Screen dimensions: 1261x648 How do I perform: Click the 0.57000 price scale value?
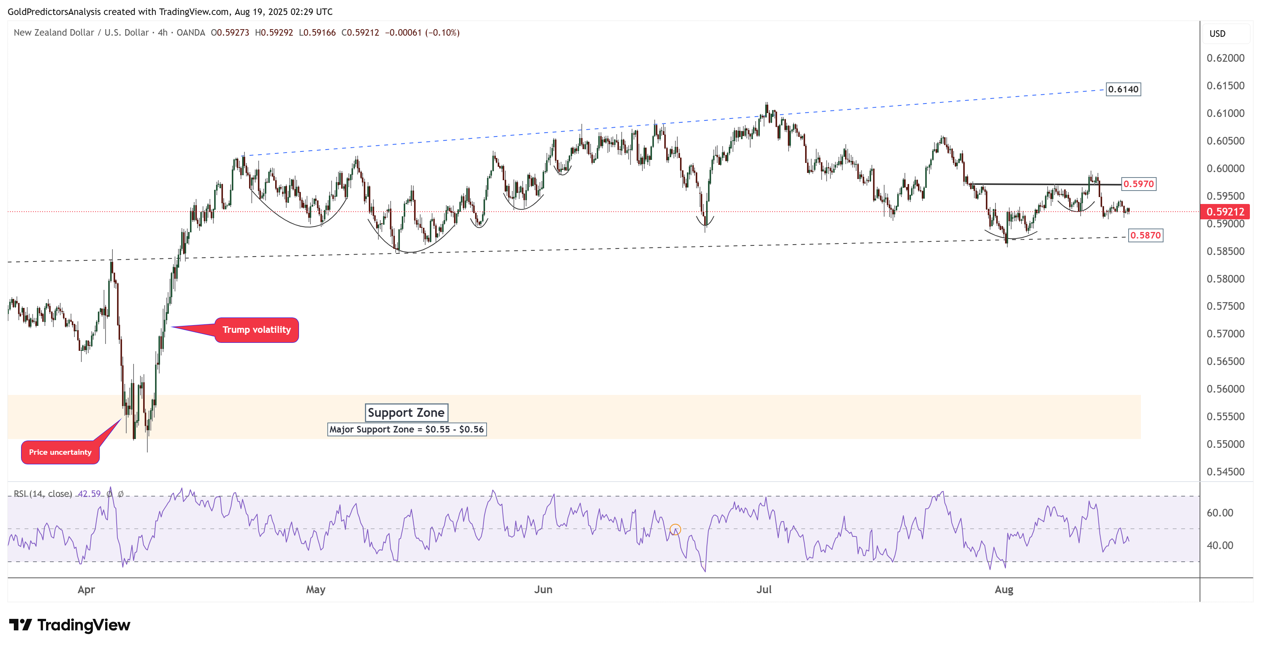click(x=1225, y=334)
